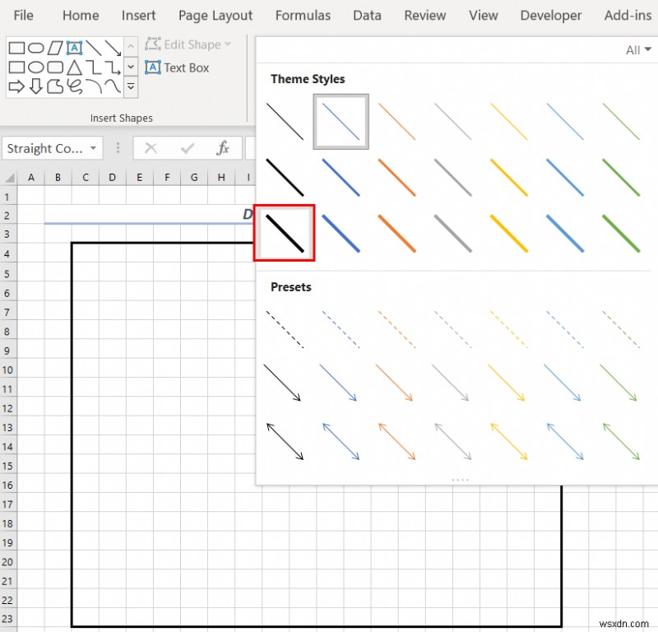Select the Elbow Connector shape
Image resolution: width=658 pixels, height=632 pixels.
(93, 67)
